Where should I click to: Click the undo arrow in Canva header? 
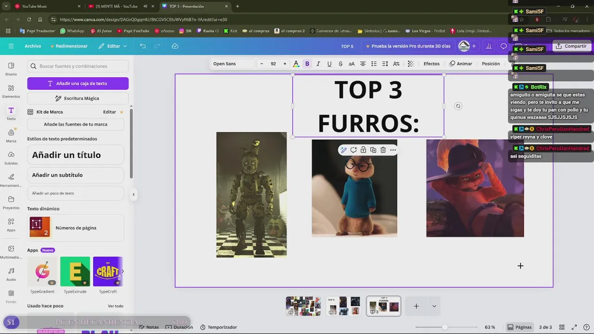click(x=143, y=46)
